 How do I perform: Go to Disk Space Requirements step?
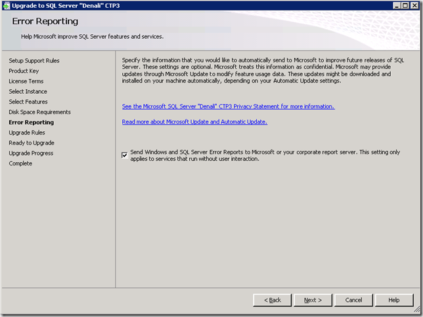pos(39,112)
